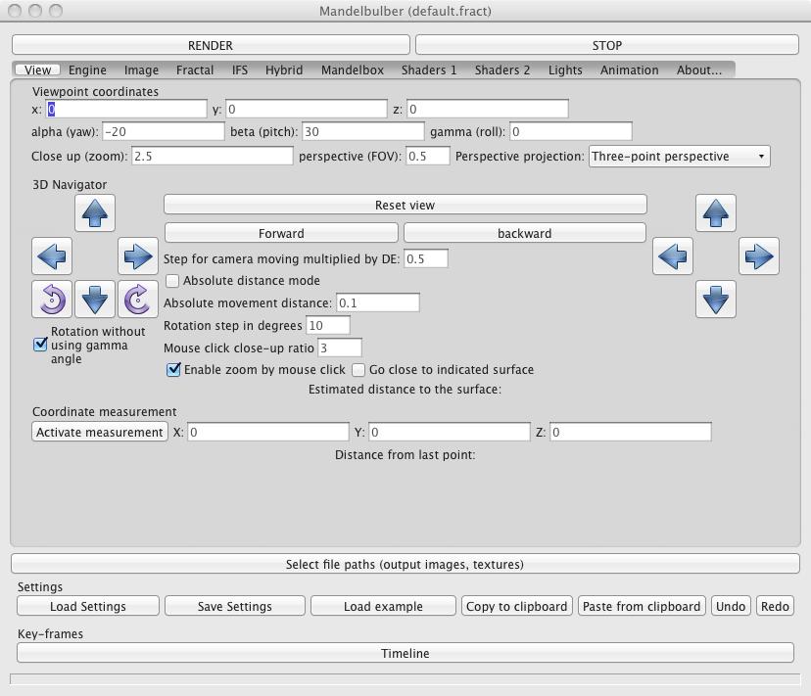811x696 pixels.
Task: Switch to the Mandelbox tab
Action: (352, 70)
